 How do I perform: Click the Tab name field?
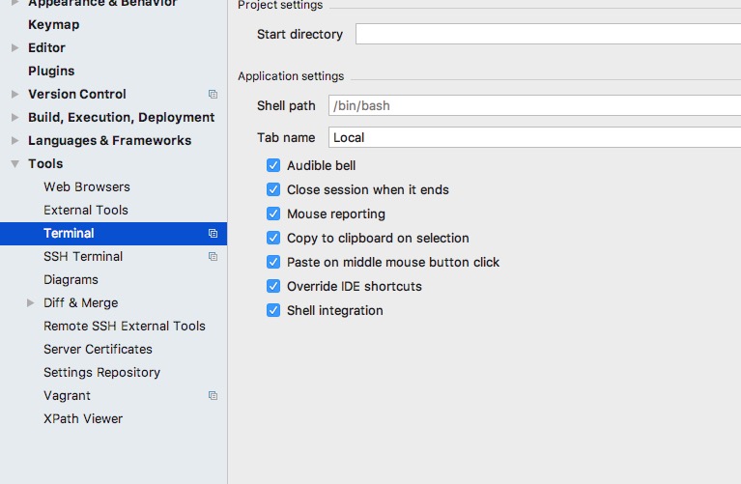tap(534, 137)
